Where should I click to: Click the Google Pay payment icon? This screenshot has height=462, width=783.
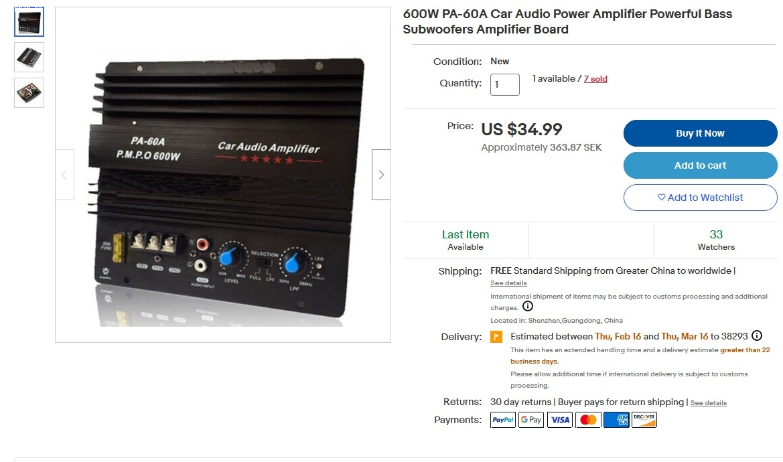coord(531,420)
